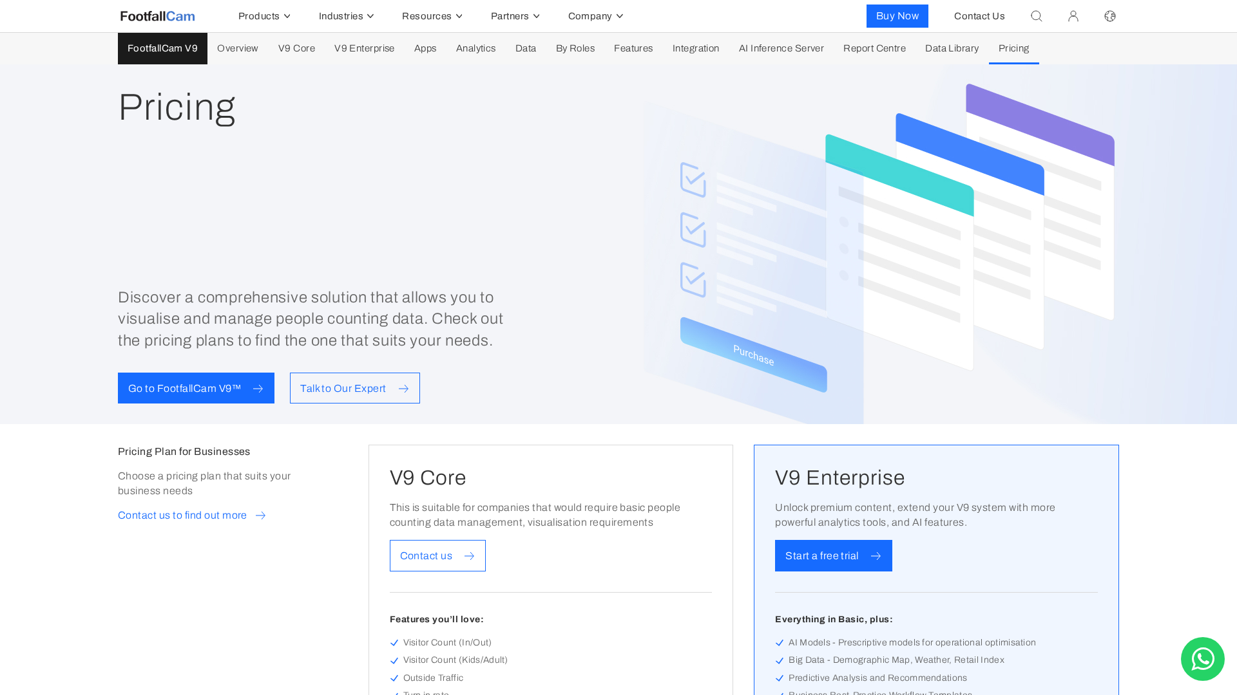The image size is (1237, 695).
Task: Click Contact us under V9 Core
Action: pos(437,555)
